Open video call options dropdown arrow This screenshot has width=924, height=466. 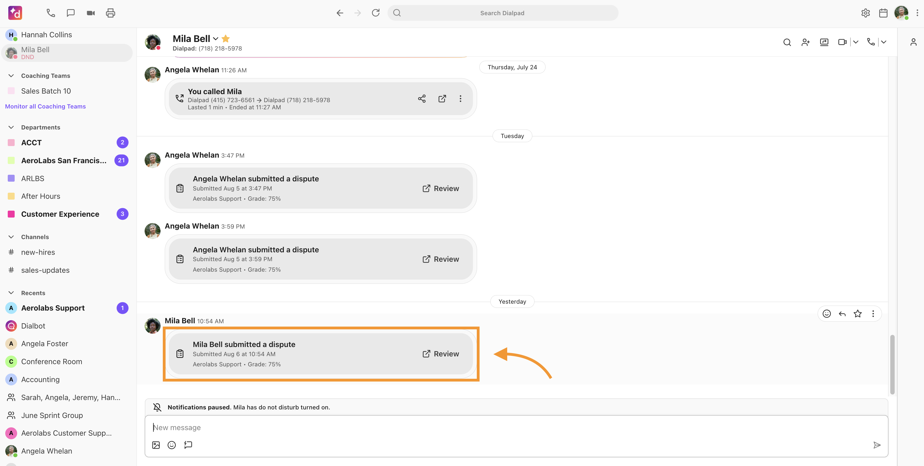[x=855, y=42]
